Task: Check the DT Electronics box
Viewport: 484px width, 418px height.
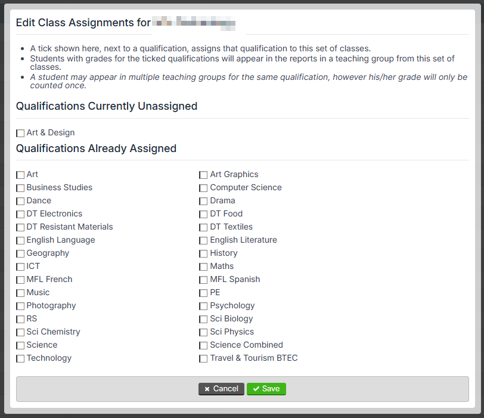Action: pyautogui.click(x=20, y=214)
